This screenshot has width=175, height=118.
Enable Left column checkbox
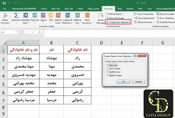(x=107, y=69)
